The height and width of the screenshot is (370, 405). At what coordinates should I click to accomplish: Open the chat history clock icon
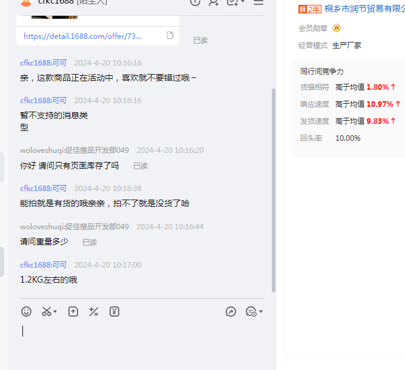coord(251,312)
